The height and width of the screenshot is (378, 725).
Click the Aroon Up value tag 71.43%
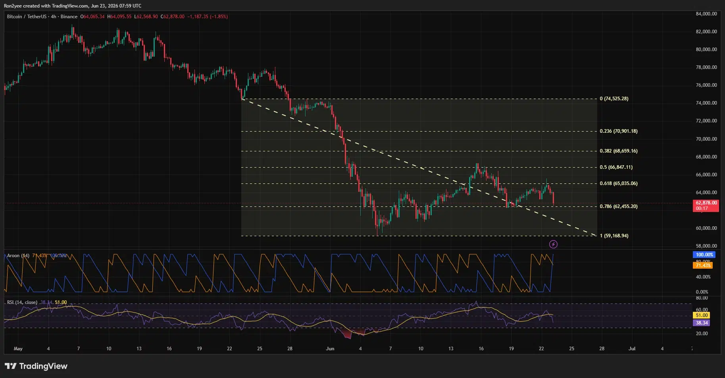pyautogui.click(x=703, y=265)
